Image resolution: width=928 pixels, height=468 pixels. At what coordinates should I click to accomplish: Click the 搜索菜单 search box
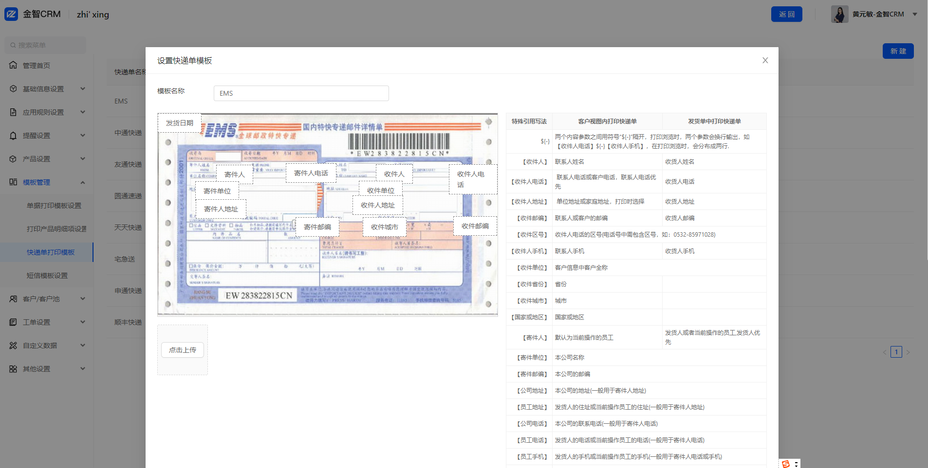pos(45,45)
